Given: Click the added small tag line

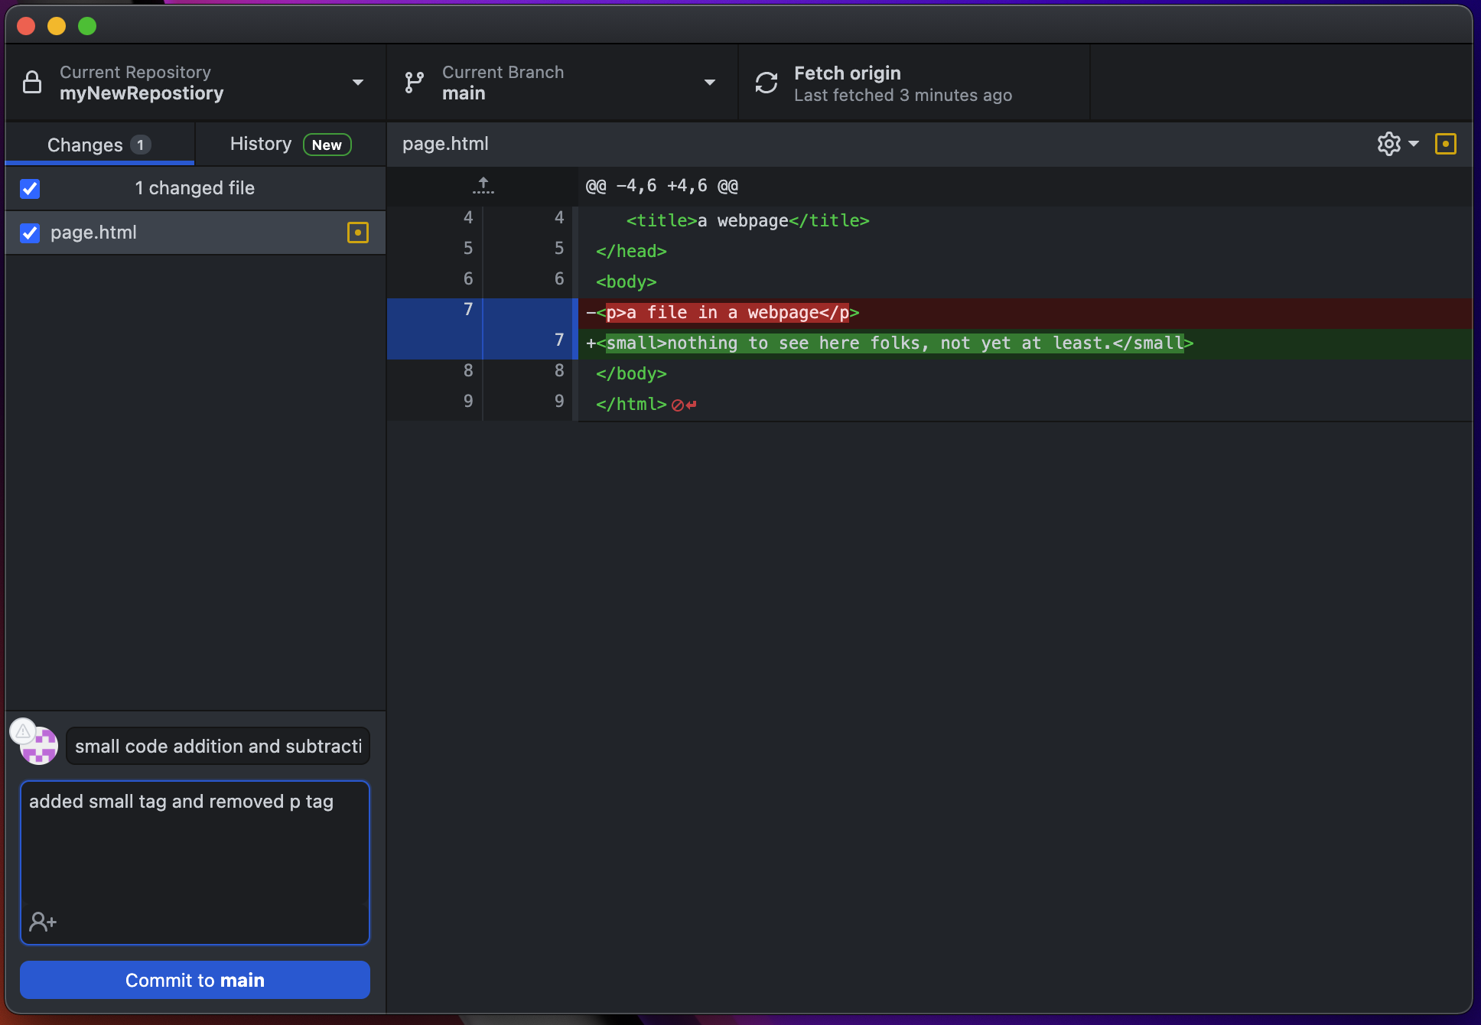Looking at the screenshot, I should 1025,343.
